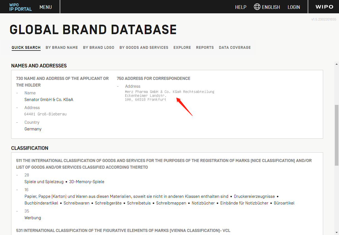Click the 100, 60318 Frankfurt line

[x=146, y=99]
